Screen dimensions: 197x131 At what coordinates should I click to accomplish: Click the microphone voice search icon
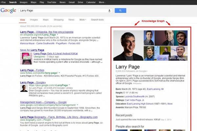point(109,11)
